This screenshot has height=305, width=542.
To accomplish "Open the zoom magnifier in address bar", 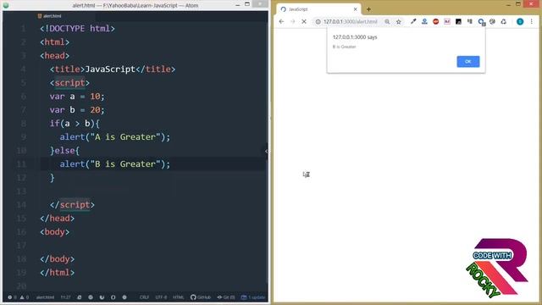I will pyautogui.click(x=387, y=21).
